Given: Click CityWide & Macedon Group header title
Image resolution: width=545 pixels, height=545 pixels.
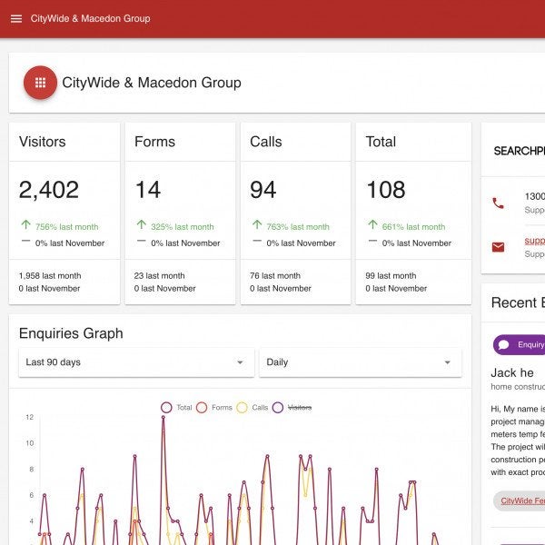Looking at the screenshot, I should click(x=90, y=18).
